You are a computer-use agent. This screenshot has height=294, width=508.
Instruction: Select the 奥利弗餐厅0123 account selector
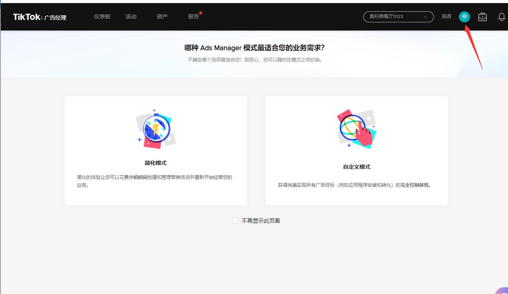[394, 16]
